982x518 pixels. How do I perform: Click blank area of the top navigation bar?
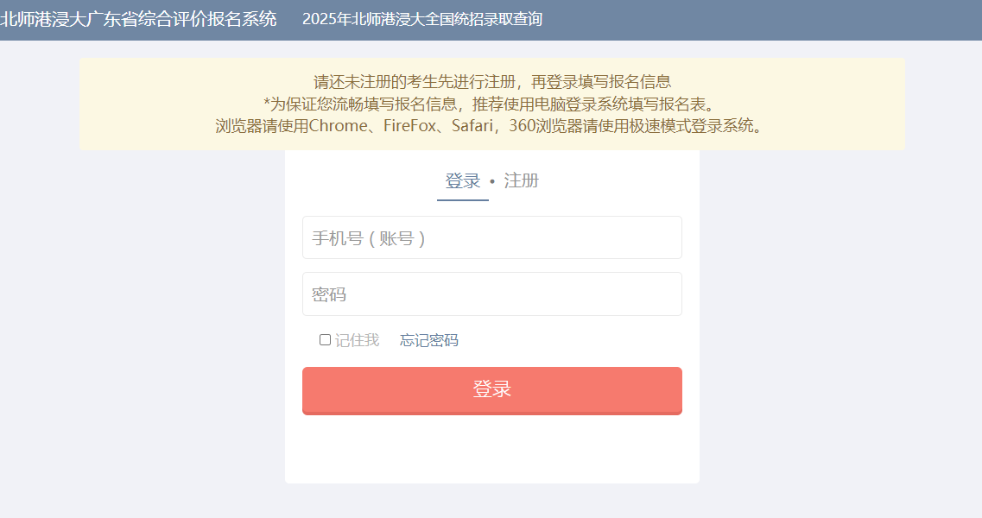point(751,20)
